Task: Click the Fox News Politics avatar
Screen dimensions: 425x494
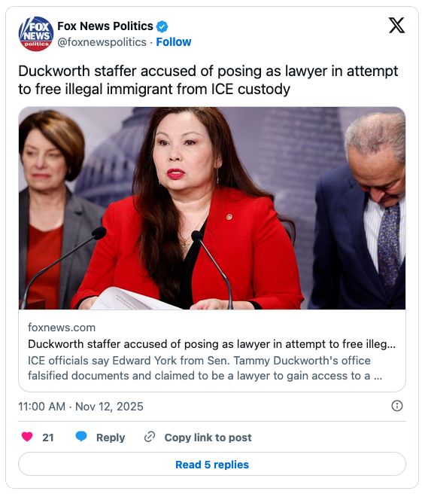Action: [36, 34]
